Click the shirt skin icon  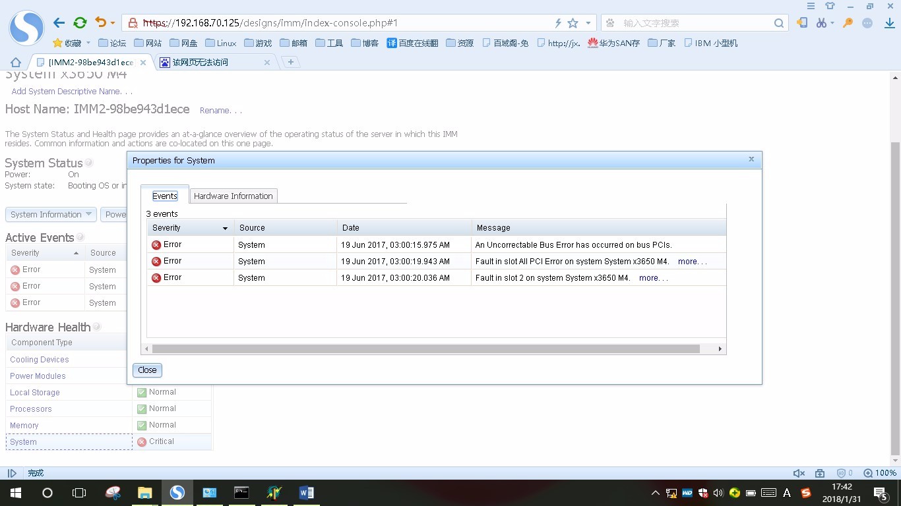coord(830,6)
